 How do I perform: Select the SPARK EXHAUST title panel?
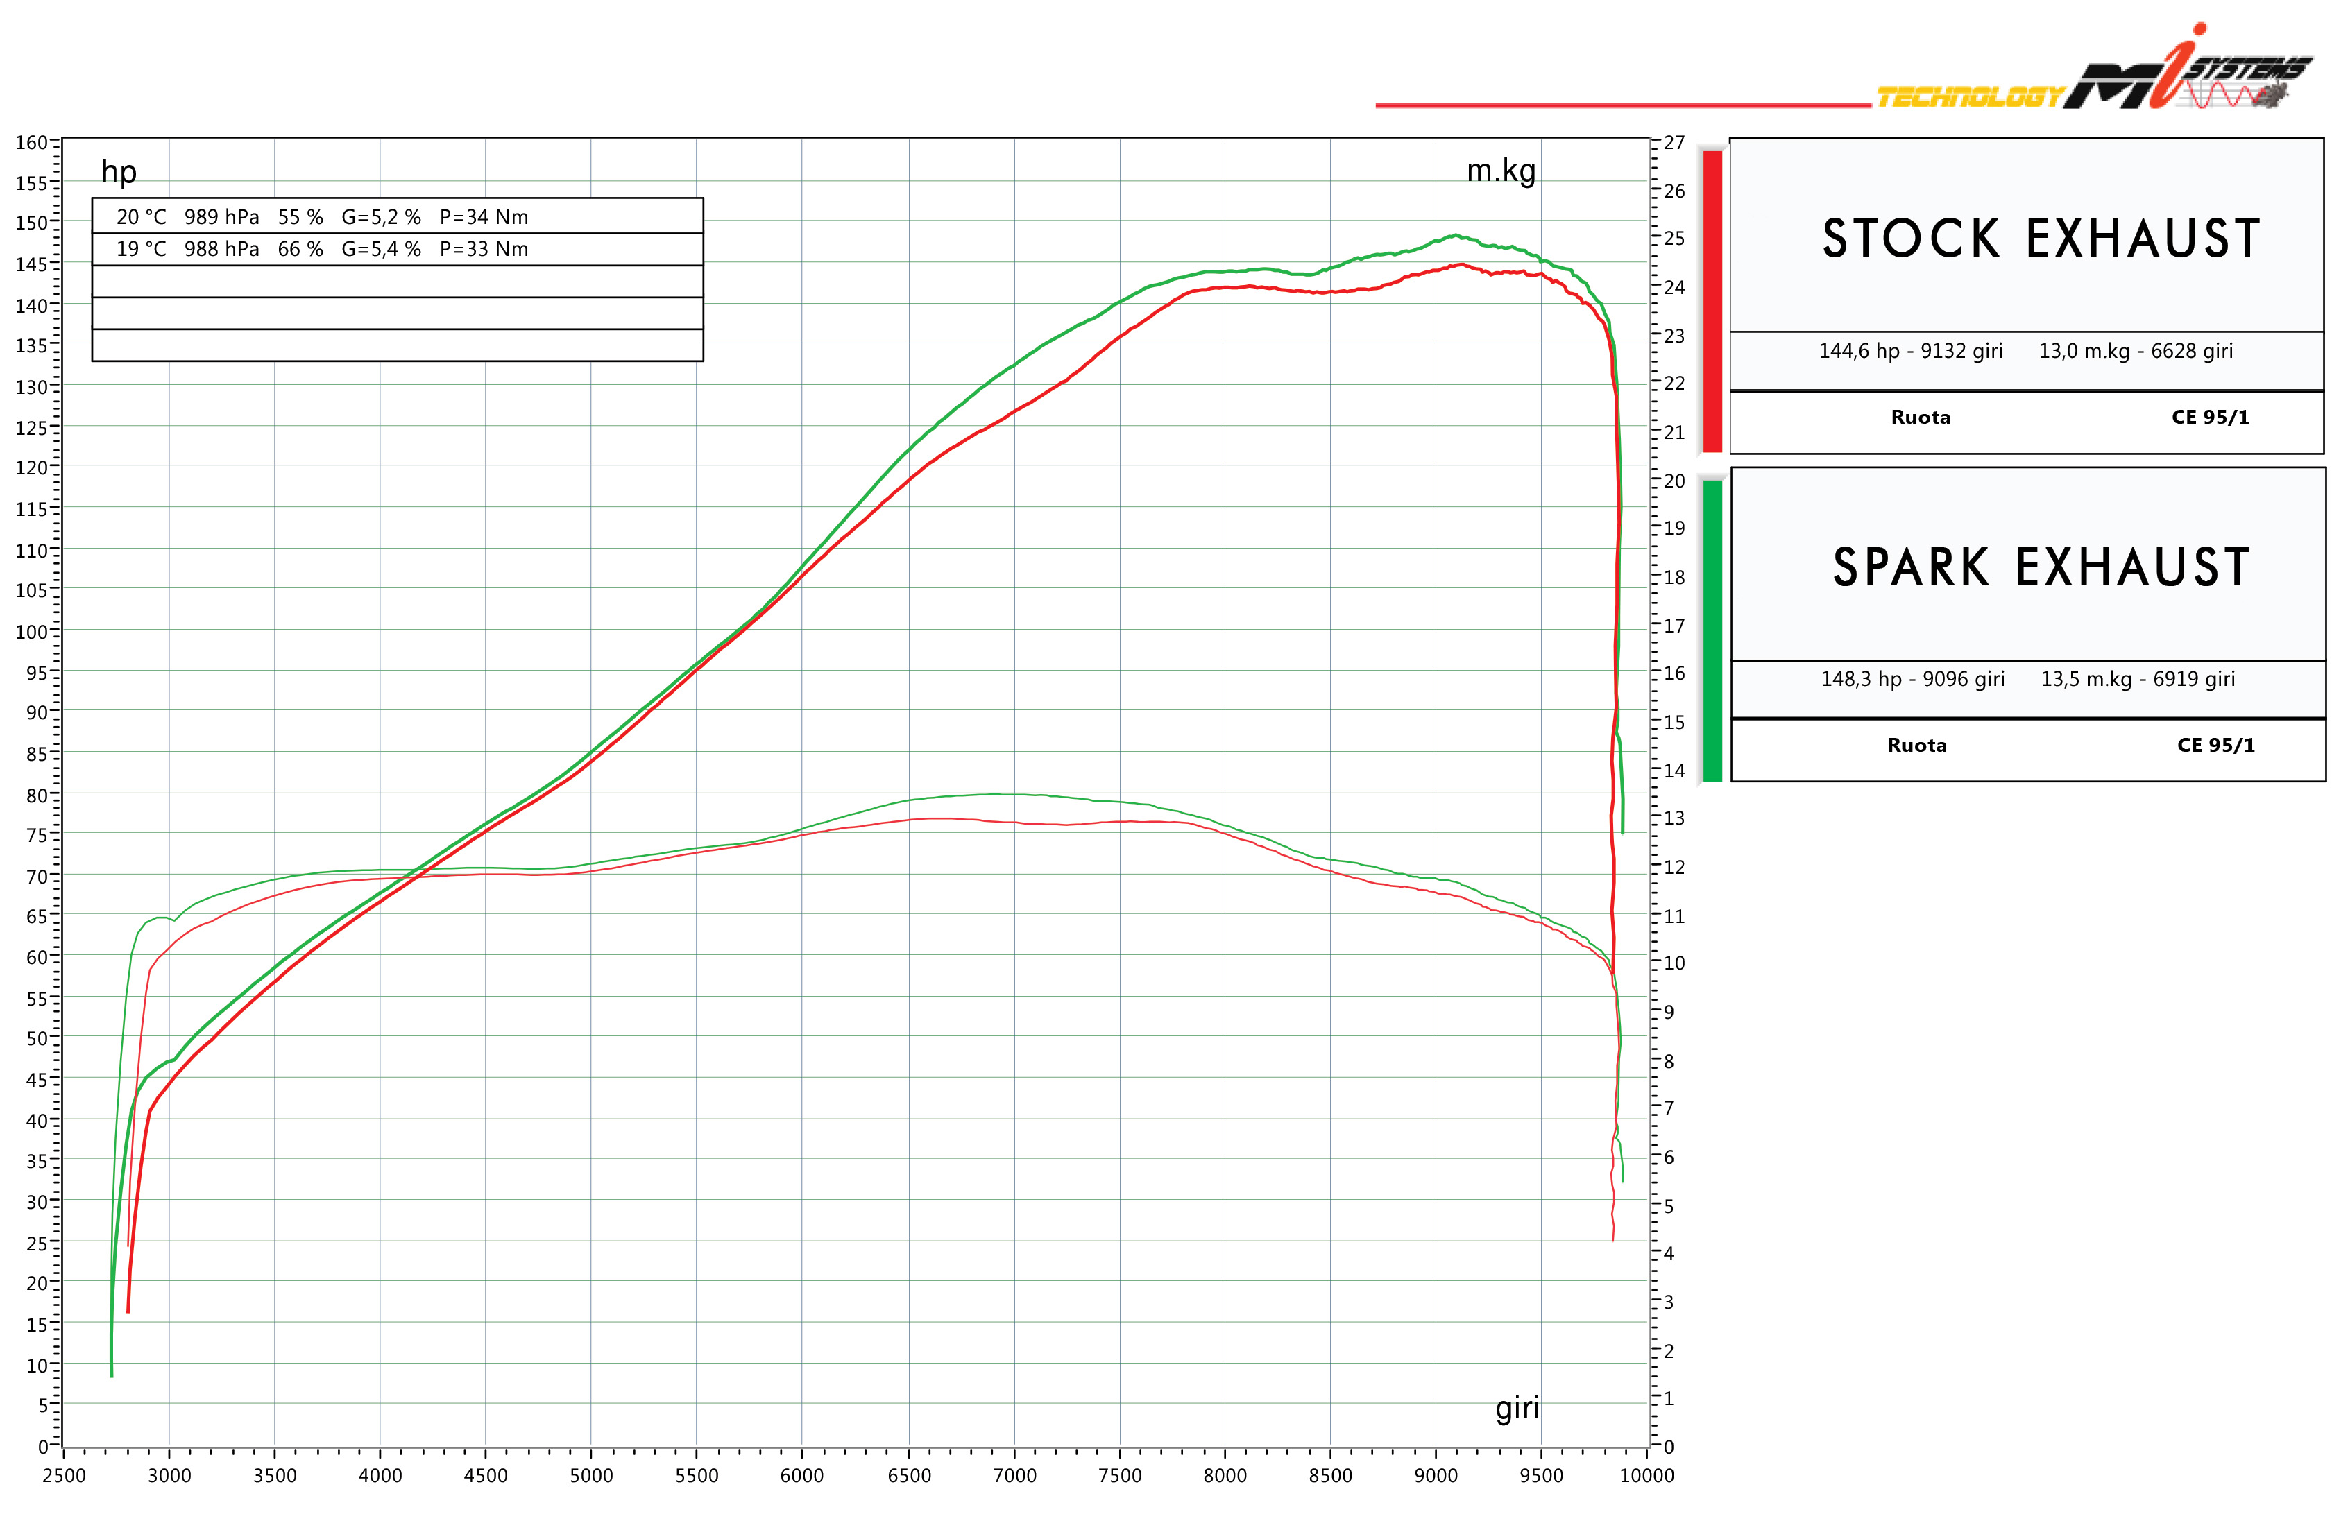tap(2041, 567)
